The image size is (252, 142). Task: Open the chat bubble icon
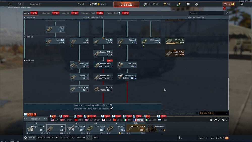pyautogui.click(x=222, y=138)
